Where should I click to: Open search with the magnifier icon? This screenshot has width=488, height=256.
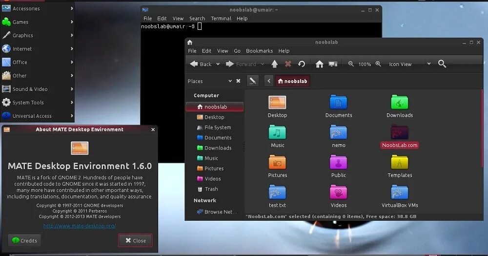[442, 64]
